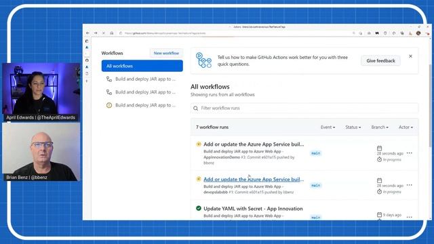434x244 pixels.
Task: Open underlined Add or update Azure App Service run #1
Action: tap(254, 179)
